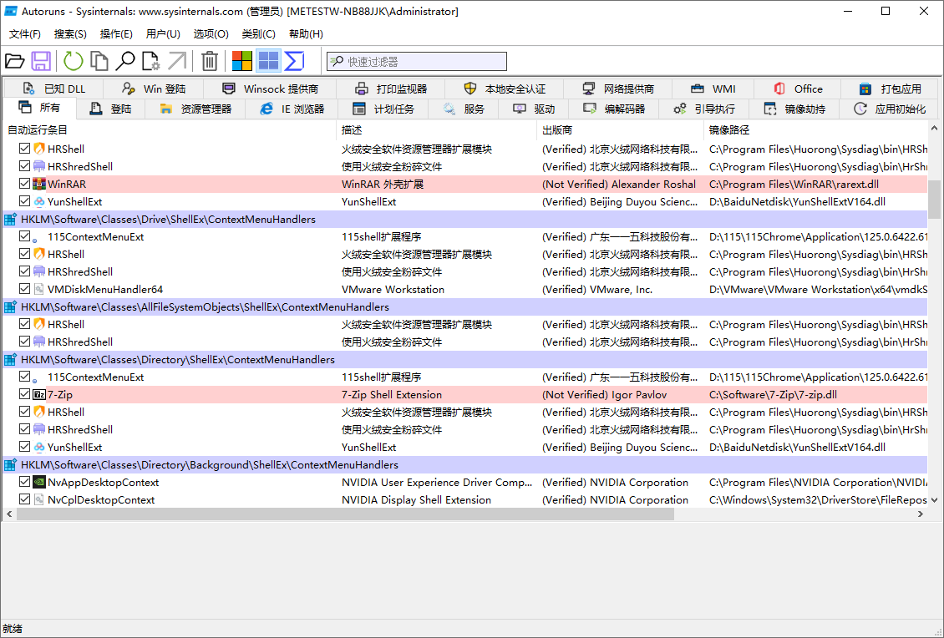This screenshot has height=638, width=944.
Task: Switch to the 计划任务 tab
Action: tap(383, 109)
